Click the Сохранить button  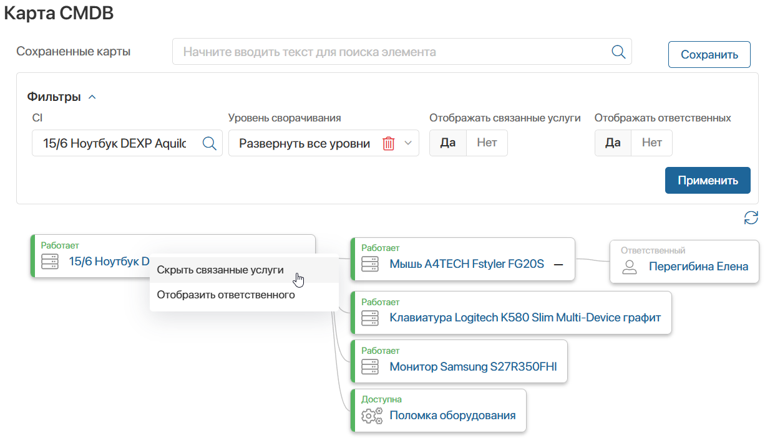pos(709,55)
